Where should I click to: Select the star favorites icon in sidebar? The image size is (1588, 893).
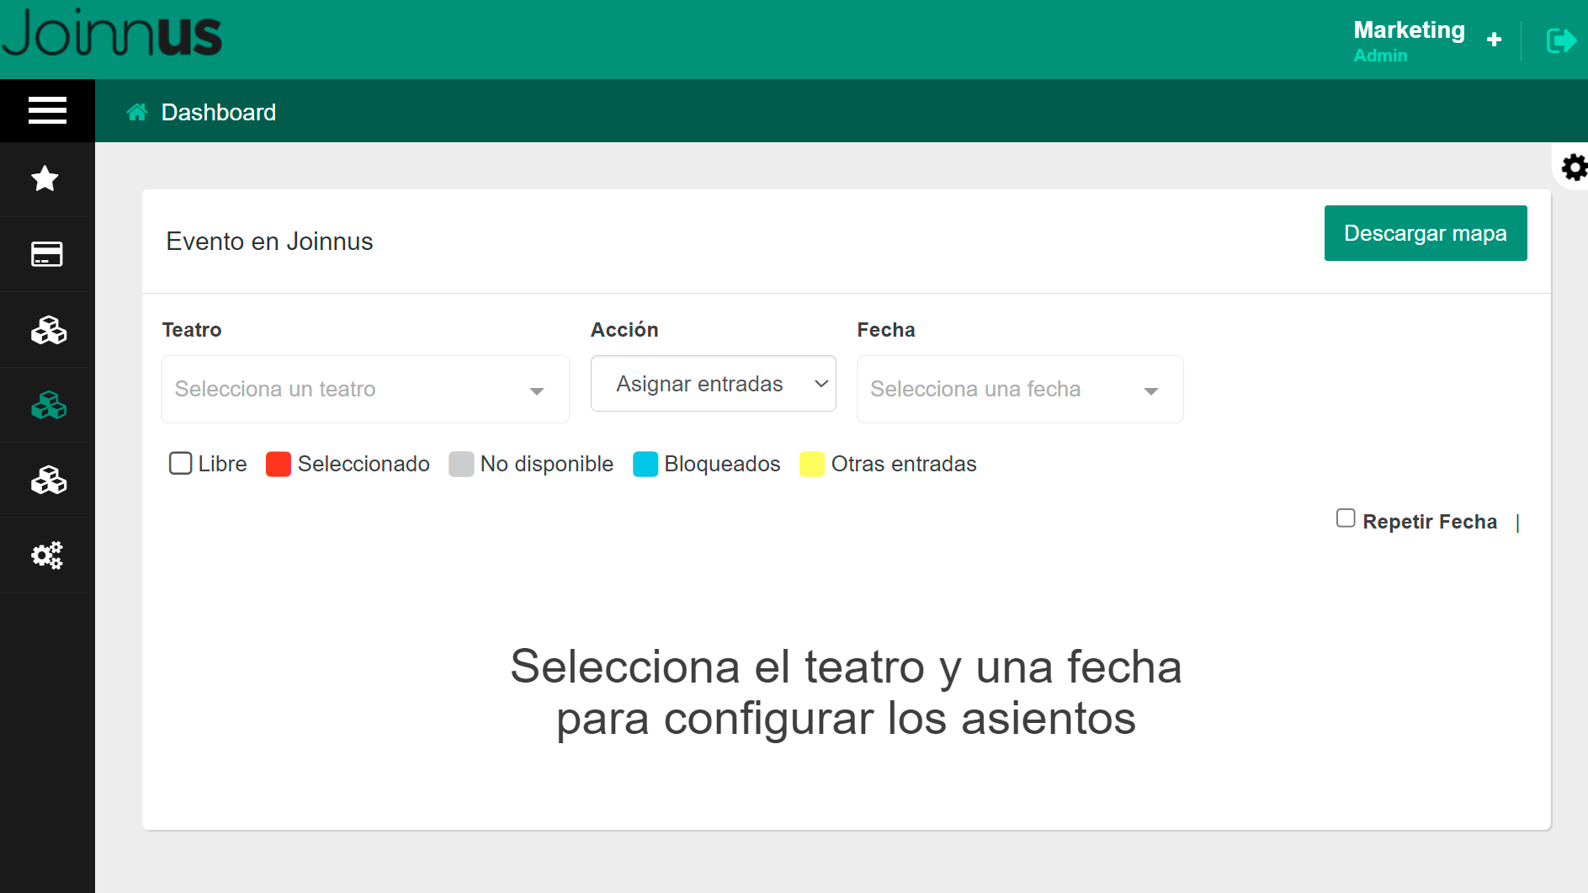point(45,178)
